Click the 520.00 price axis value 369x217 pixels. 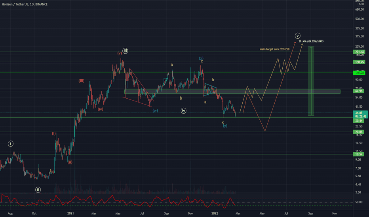(x=359, y=19)
